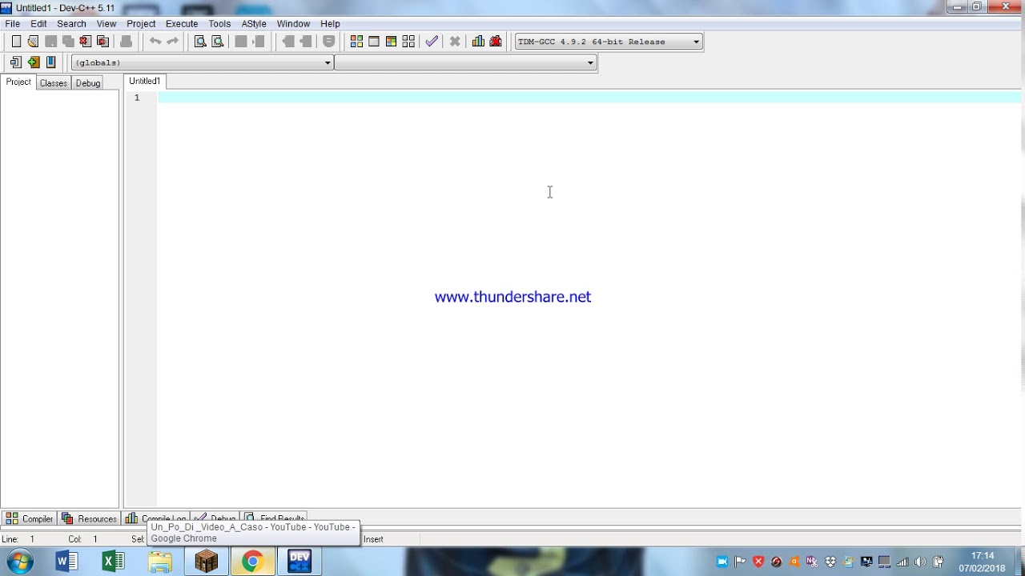This screenshot has width=1025, height=576.
Task: Click the Dev-C++ taskbar button
Action: (299, 562)
